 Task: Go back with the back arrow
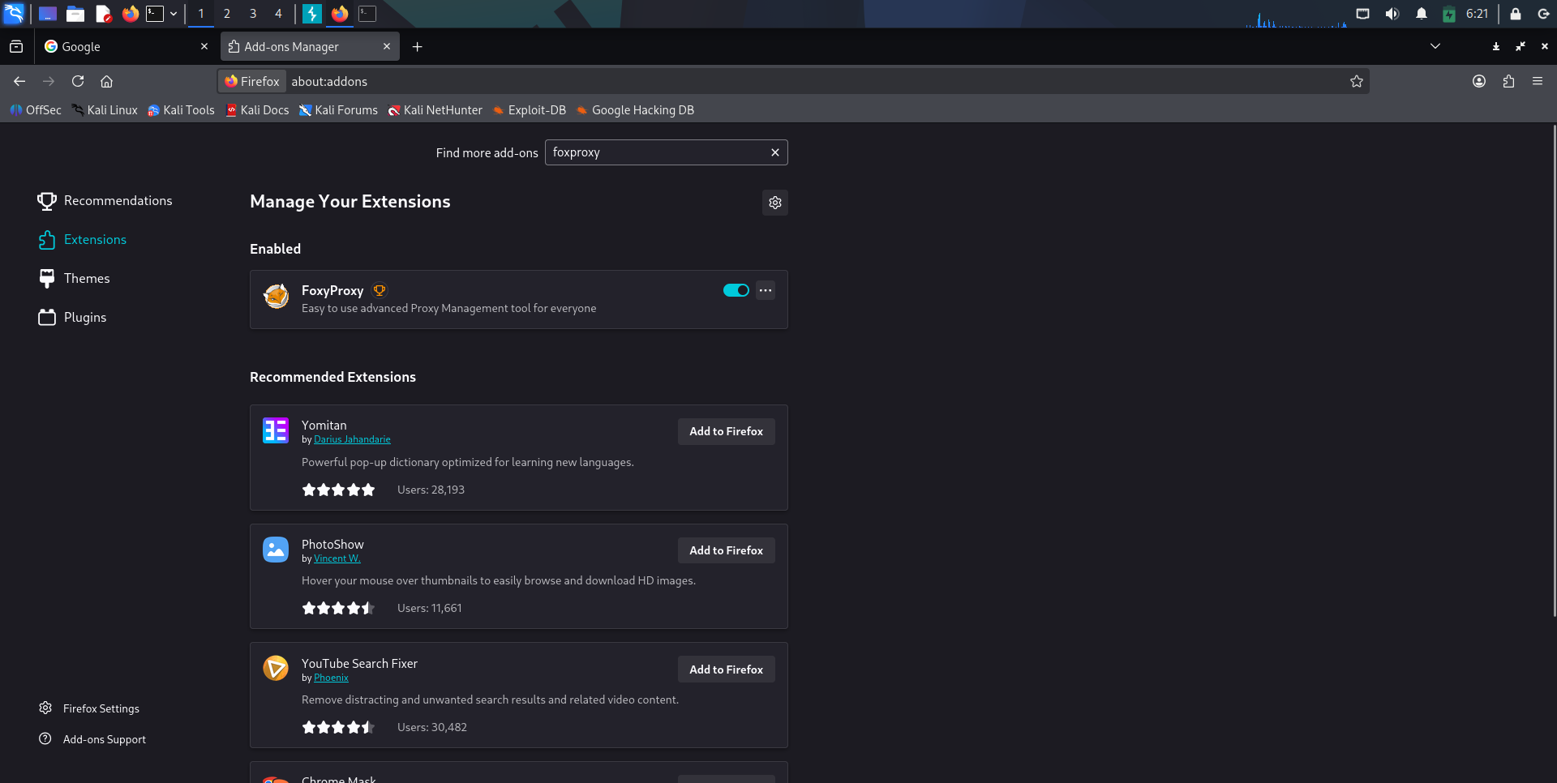click(x=19, y=81)
